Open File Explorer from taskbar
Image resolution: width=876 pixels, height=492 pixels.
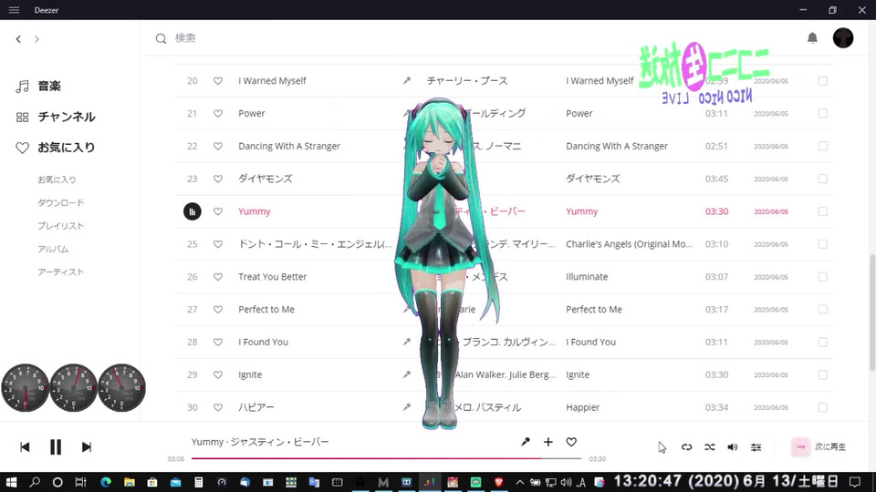tap(129, 482)
